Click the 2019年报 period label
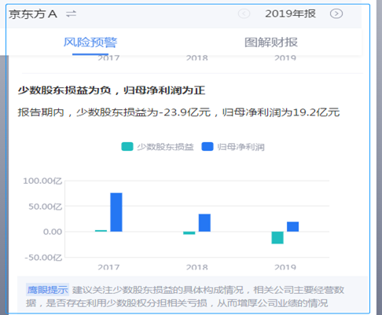 [290, 14]
